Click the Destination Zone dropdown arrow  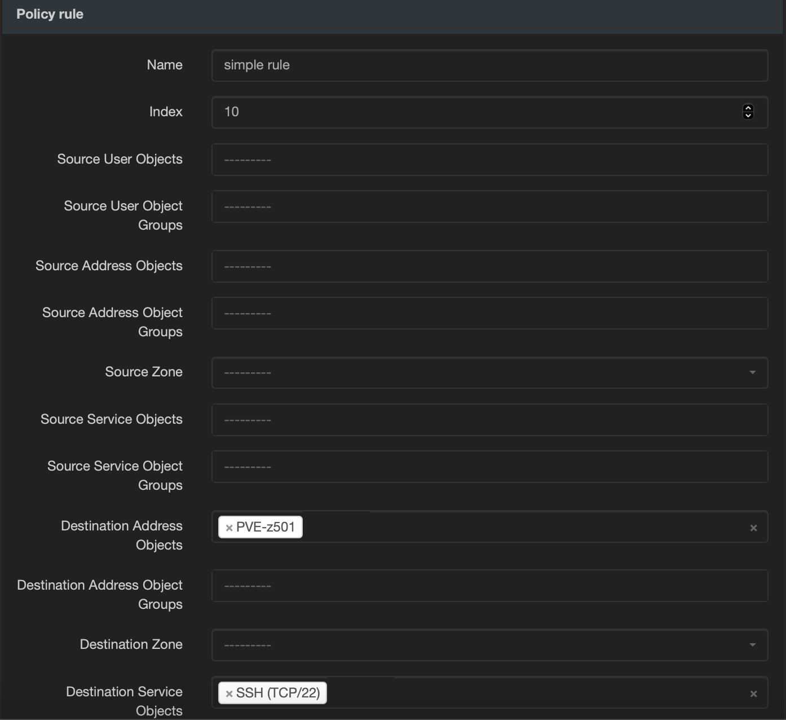coord(753,644)
